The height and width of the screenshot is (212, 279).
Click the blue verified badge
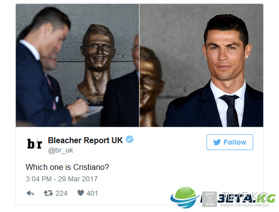pos(130,139)
